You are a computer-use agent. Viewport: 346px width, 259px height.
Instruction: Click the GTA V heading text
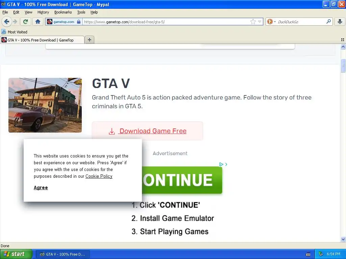[111, 84]
